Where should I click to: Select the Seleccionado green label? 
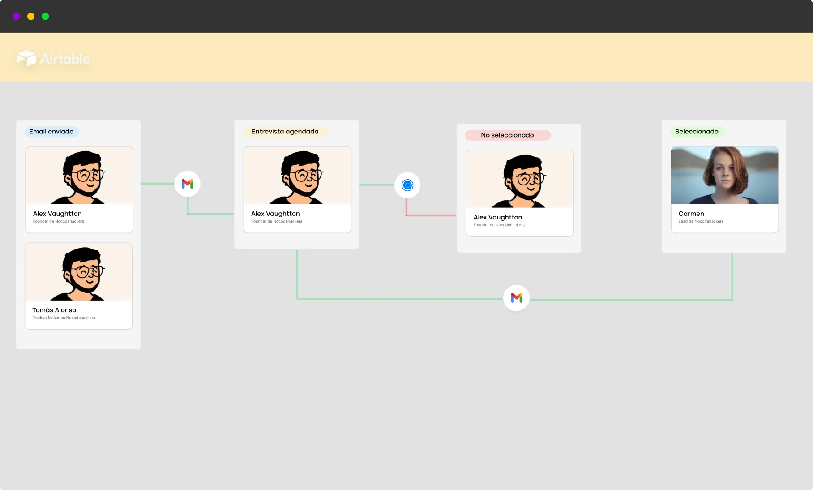click(x=697, y=132)
